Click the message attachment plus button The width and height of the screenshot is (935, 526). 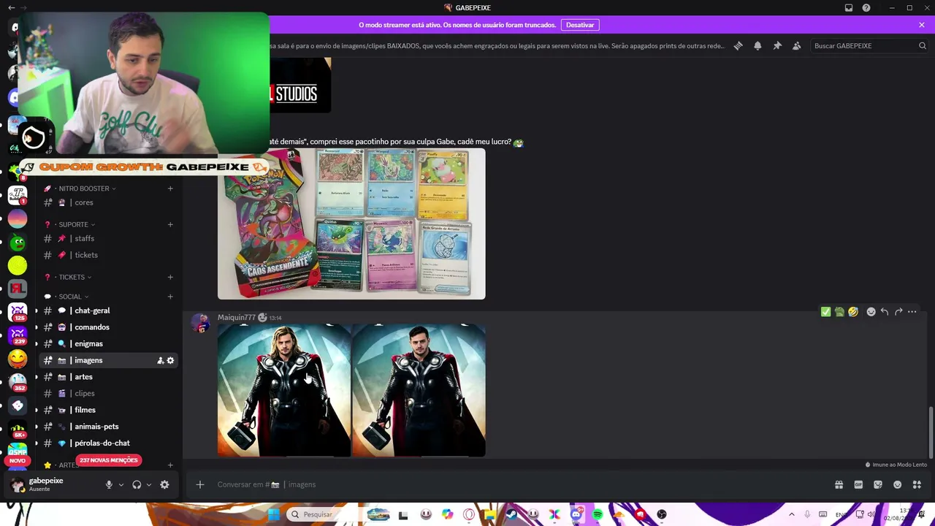199,484
